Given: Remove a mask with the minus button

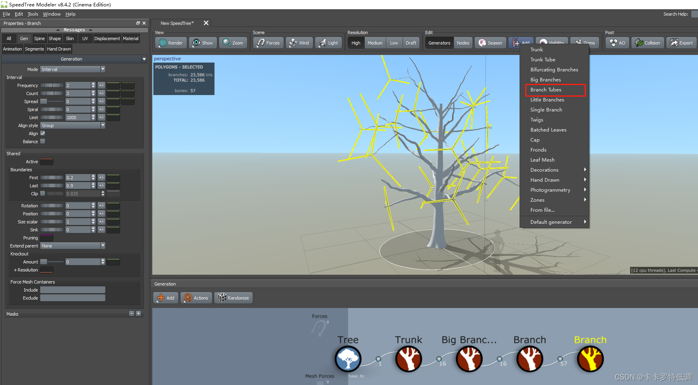Looking at the screenshot, I should click(131, 314).
